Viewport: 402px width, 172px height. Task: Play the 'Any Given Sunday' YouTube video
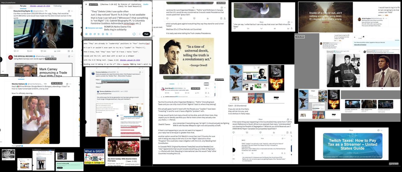click(124, 148)
